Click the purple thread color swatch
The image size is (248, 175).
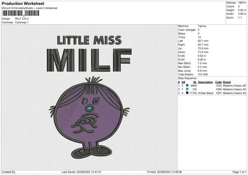[187, 85]
